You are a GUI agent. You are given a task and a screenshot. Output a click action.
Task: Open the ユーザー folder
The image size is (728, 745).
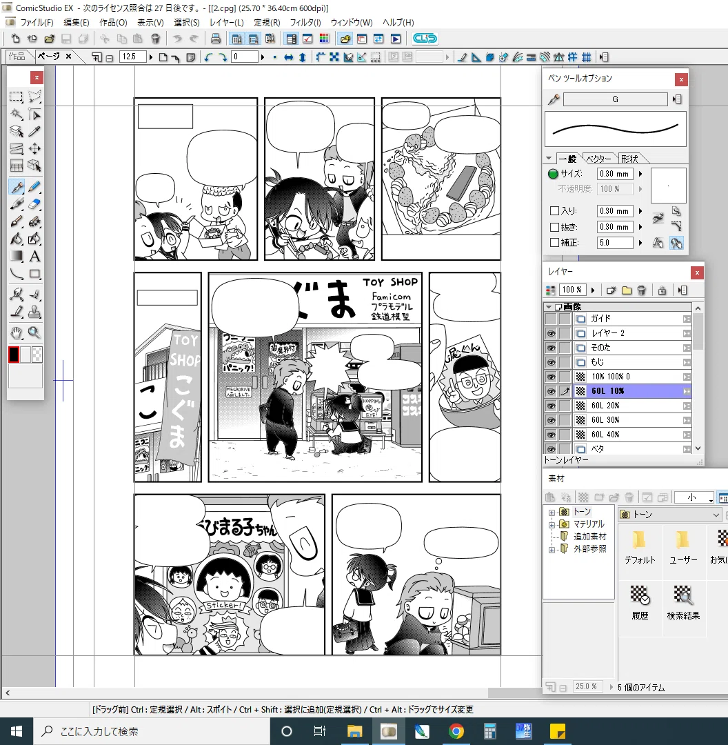coord(683,547)
